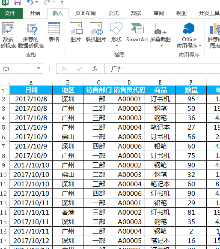Click the Save icon in quick access toolbar
This screenshot has height=249, width=220.
[18, 2]
